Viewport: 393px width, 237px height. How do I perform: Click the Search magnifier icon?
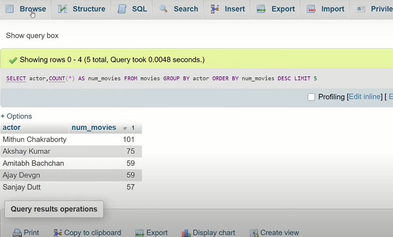point(163,9)
